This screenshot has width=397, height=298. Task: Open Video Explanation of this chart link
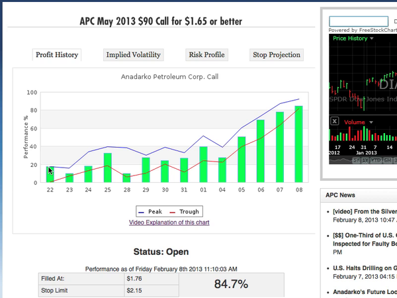[169, 223]
